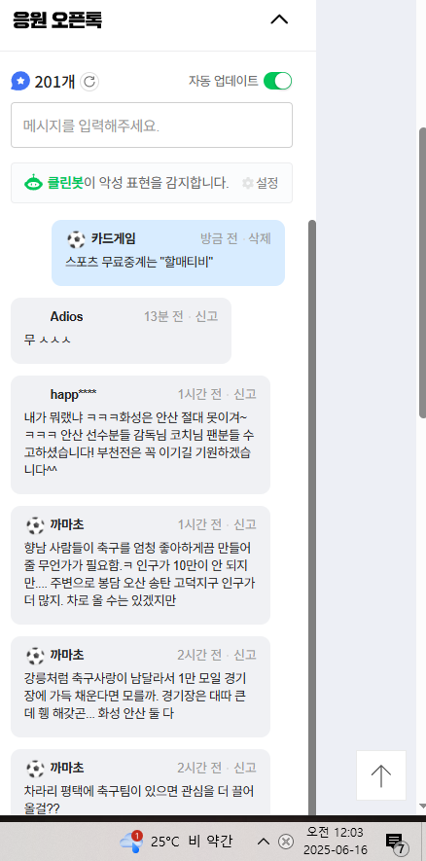
Task: Report the happ**** message with 신고
Action: coord(245,394)
